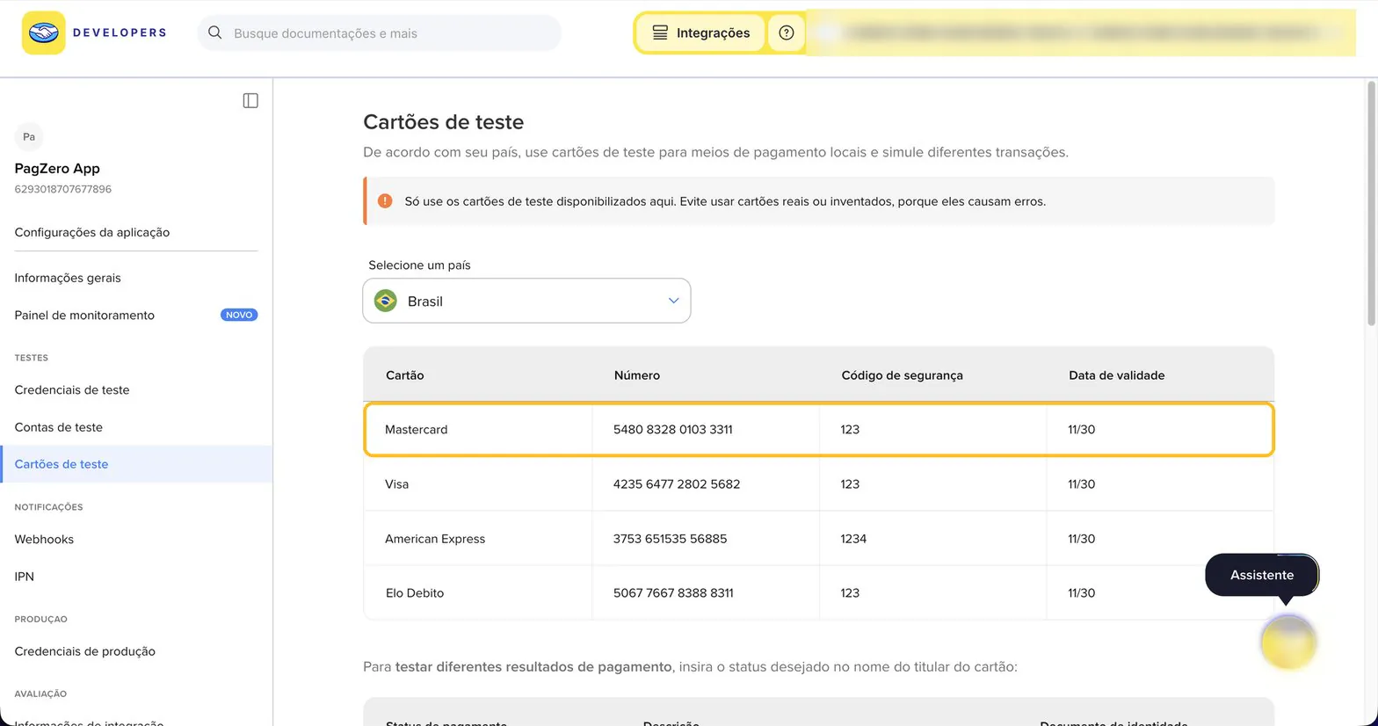The height and width of the screenshot is (726, 1378).
Task: Open the Assistente tooltip button
Action: pyautogui.click(x=1262, y=575)
